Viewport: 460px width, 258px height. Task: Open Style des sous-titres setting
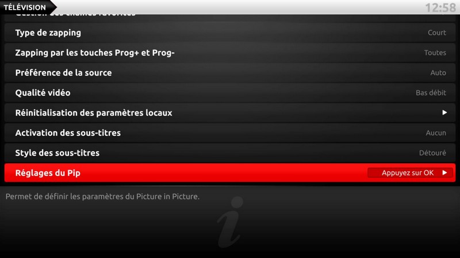tap(229, 153)
